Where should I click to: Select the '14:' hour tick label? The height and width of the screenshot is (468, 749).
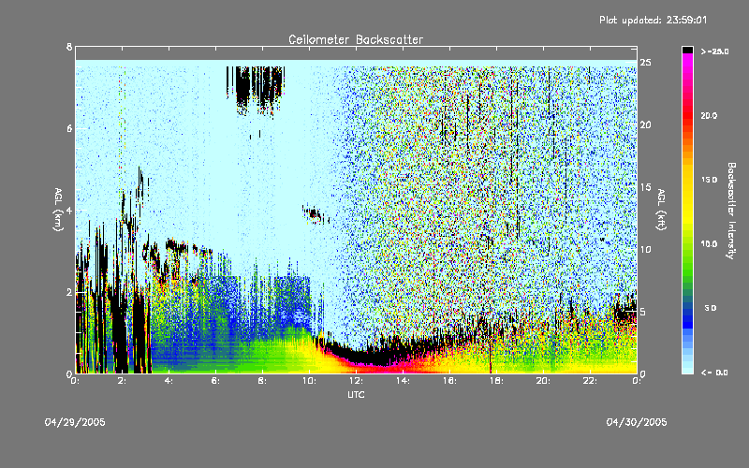[403, 381]
